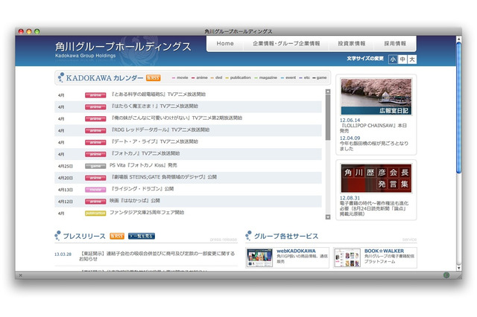Image resolution: width=477 pixels, height=317 pixels.
Task: Open 13.03.28 東証開示 press release
Action: point(157,256)
